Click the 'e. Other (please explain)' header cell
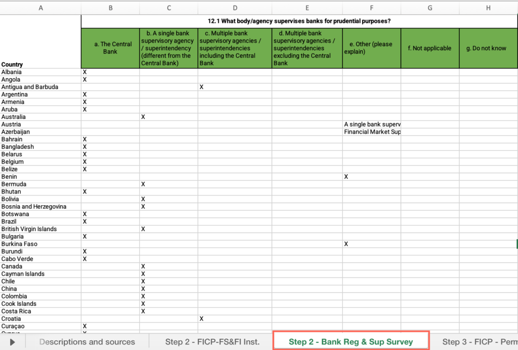This screenshot has width=518, height=350. pos(372,48)
